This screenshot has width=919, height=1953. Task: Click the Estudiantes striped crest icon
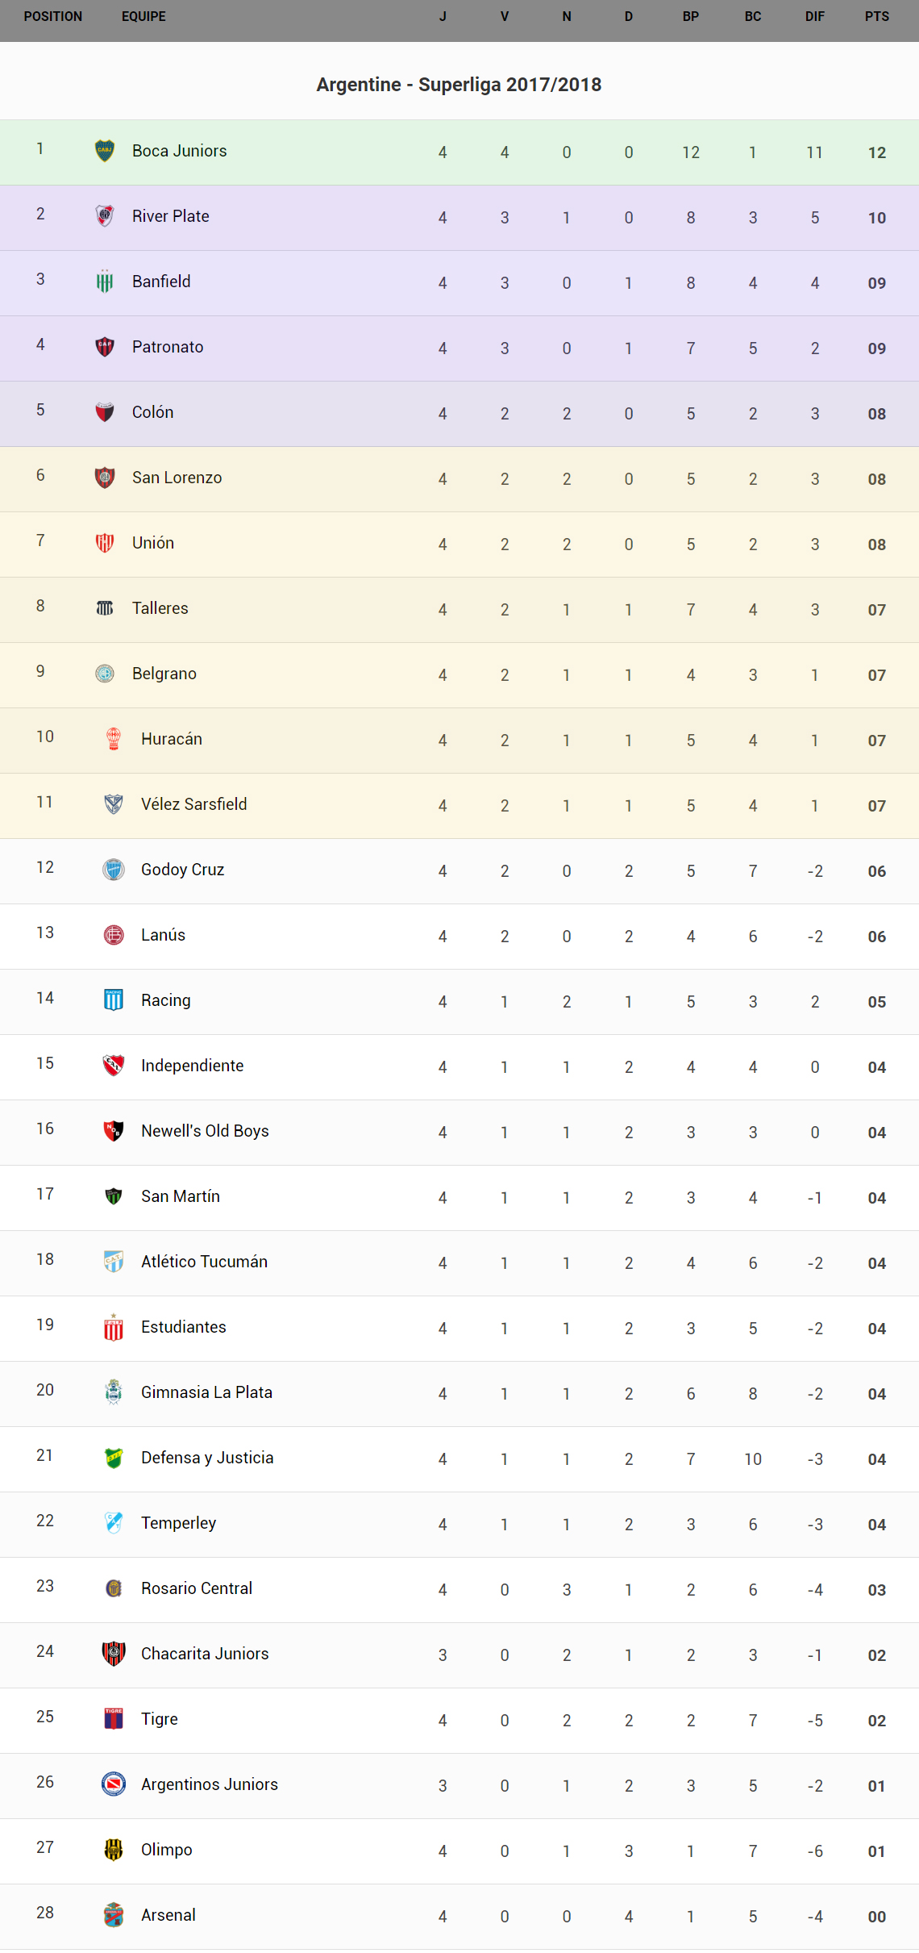pos(114,1327)
